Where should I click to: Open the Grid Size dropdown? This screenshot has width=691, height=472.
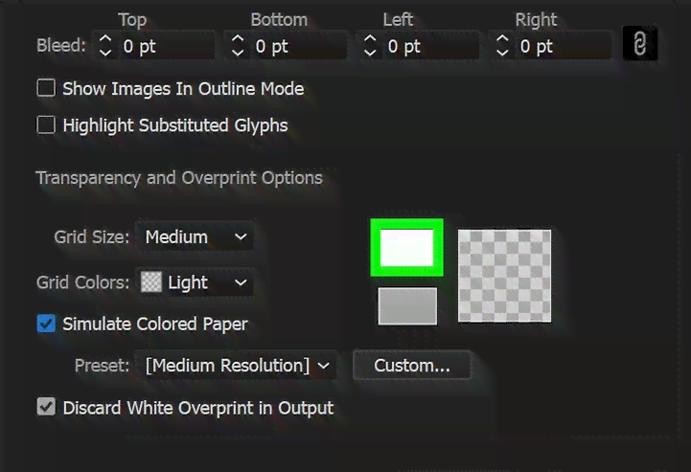(x=195, y=236)
